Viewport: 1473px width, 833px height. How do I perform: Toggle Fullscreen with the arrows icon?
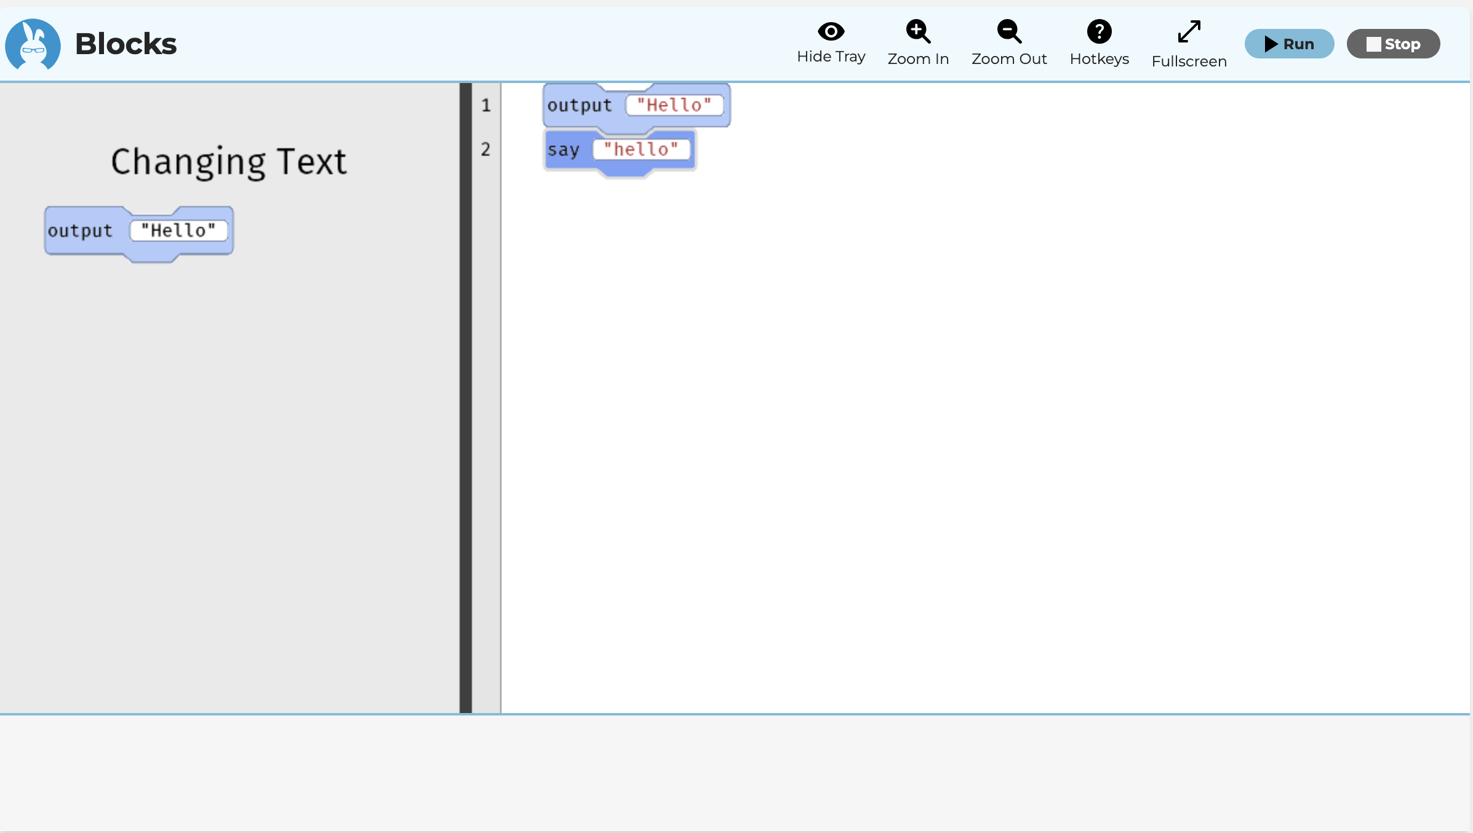click(1189, 32)
